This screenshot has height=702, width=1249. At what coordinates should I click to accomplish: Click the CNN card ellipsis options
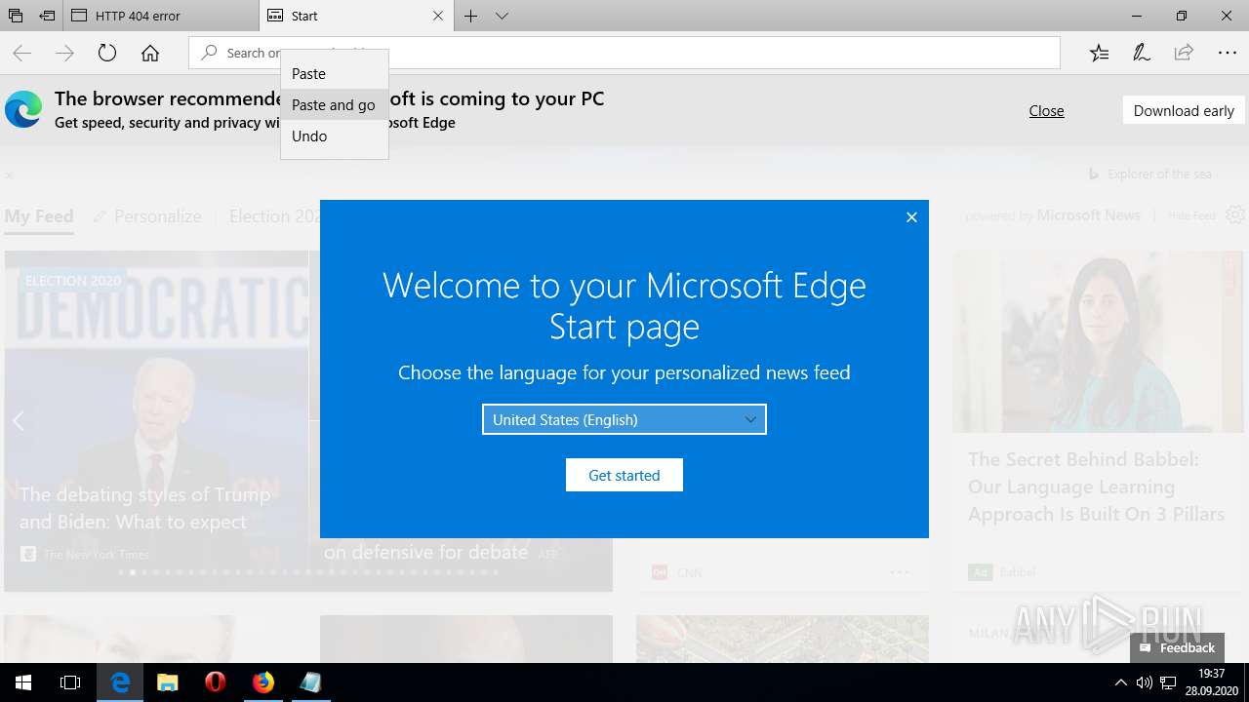900,572
